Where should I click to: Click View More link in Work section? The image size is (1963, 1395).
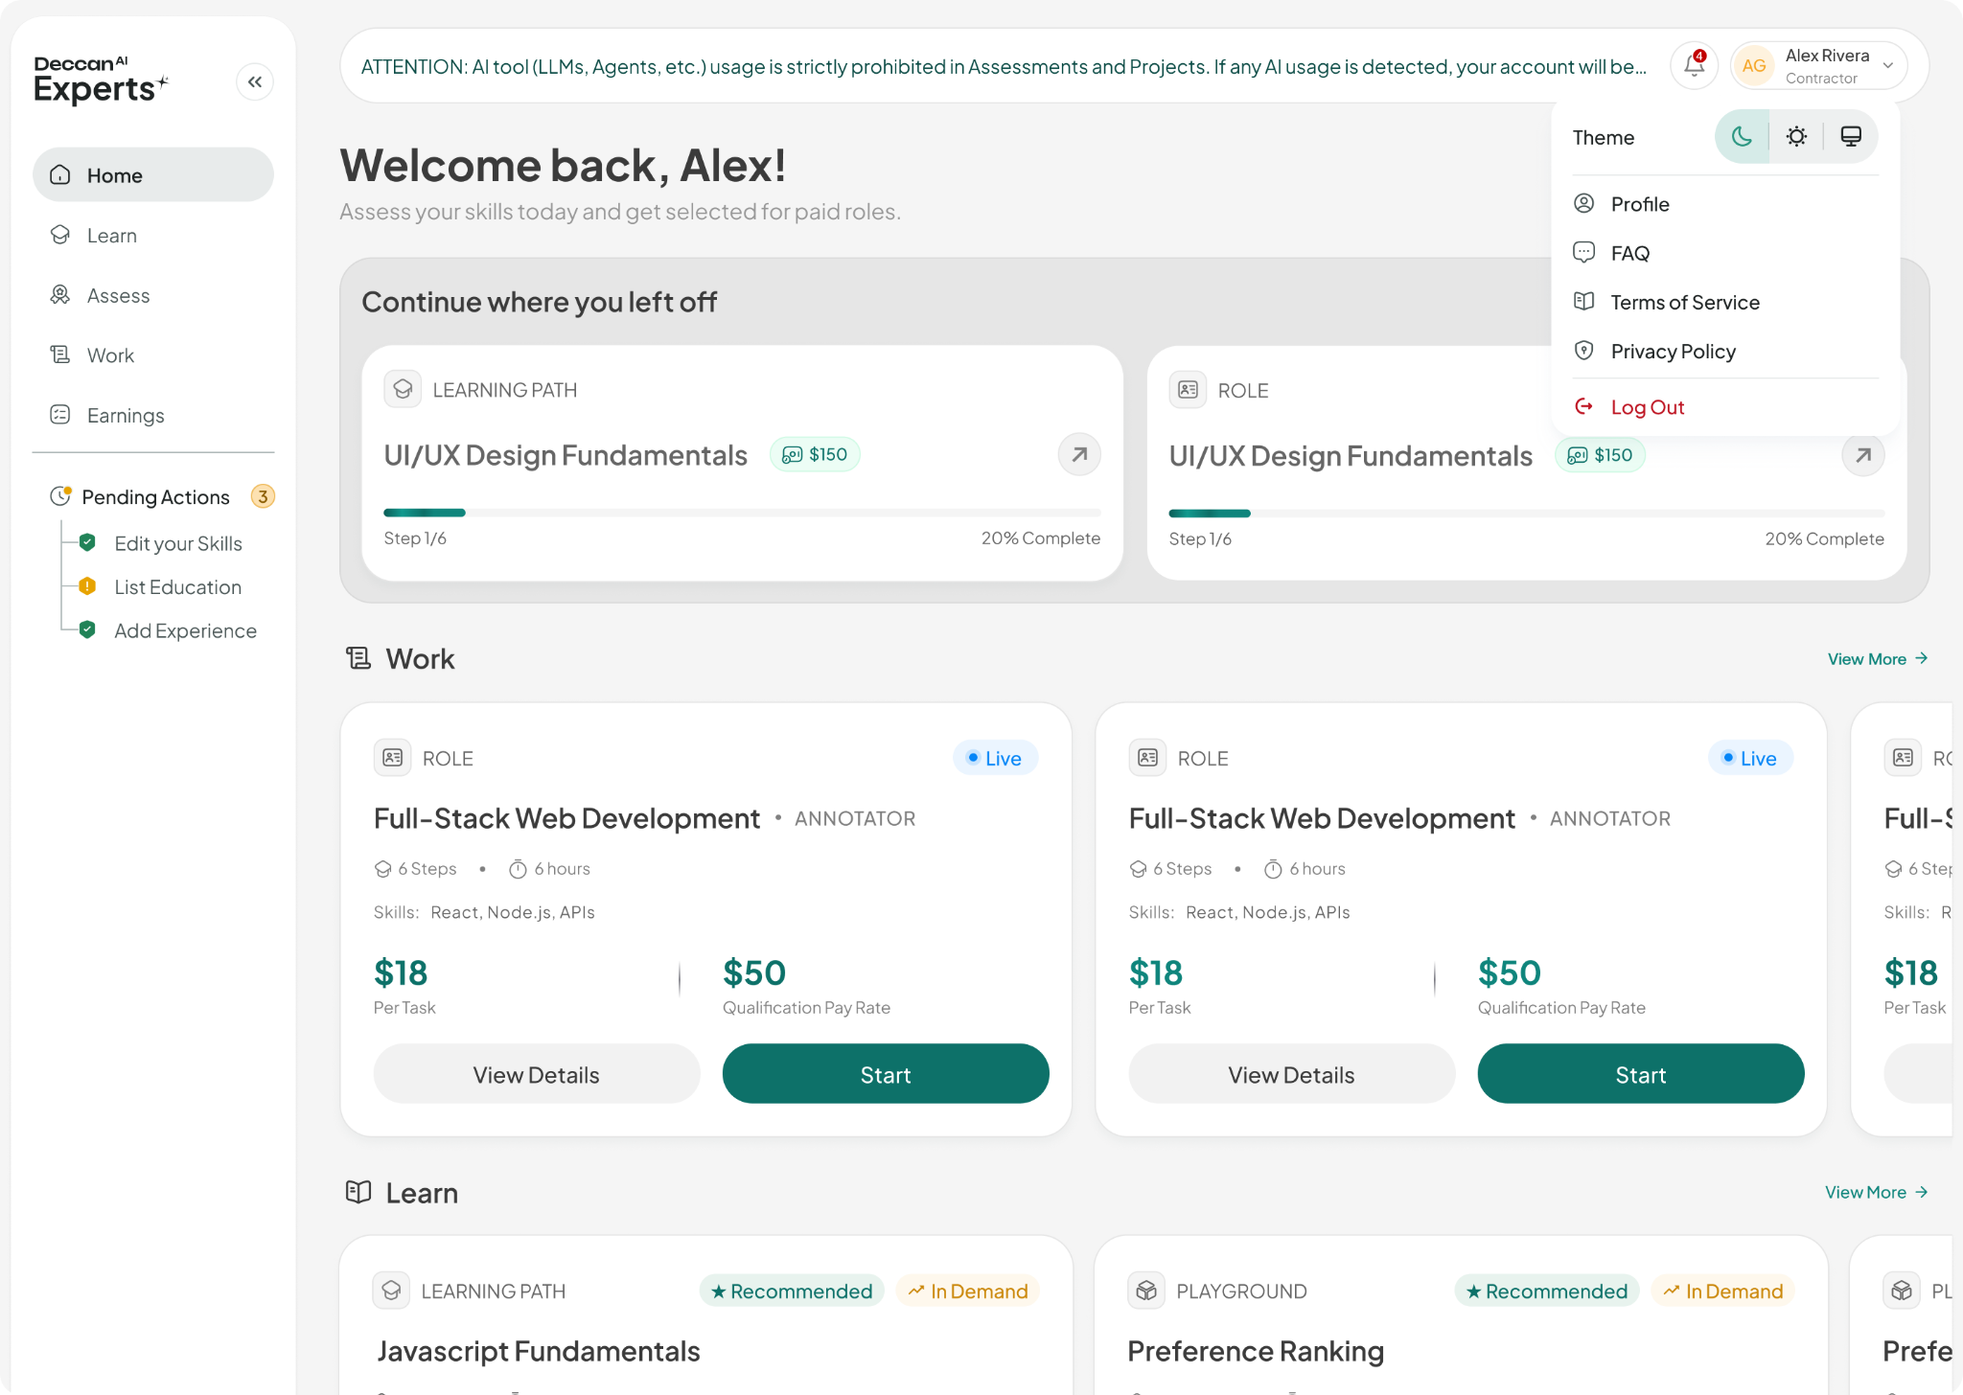1878,659
